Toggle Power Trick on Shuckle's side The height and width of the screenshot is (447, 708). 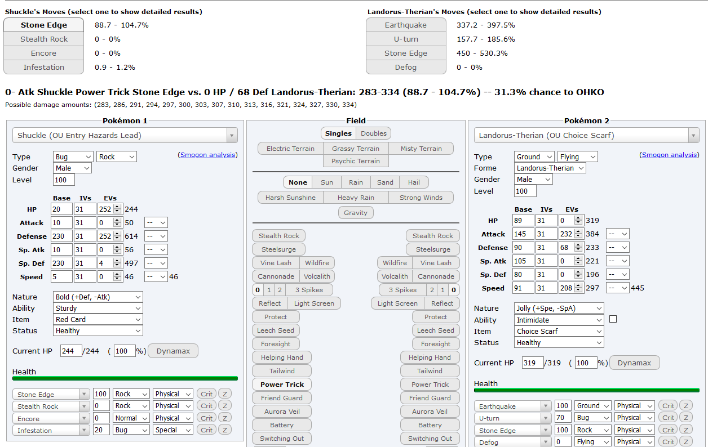pos(282,385)
